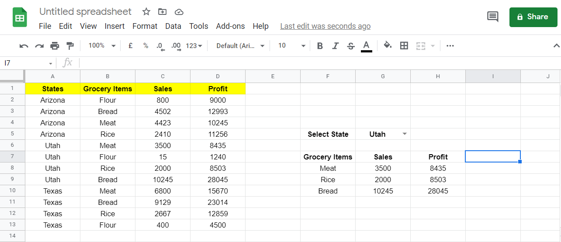The width and height of the screenshot is (561, 242).
Task: Open the Add-ons menu
Action: point(230,26)
